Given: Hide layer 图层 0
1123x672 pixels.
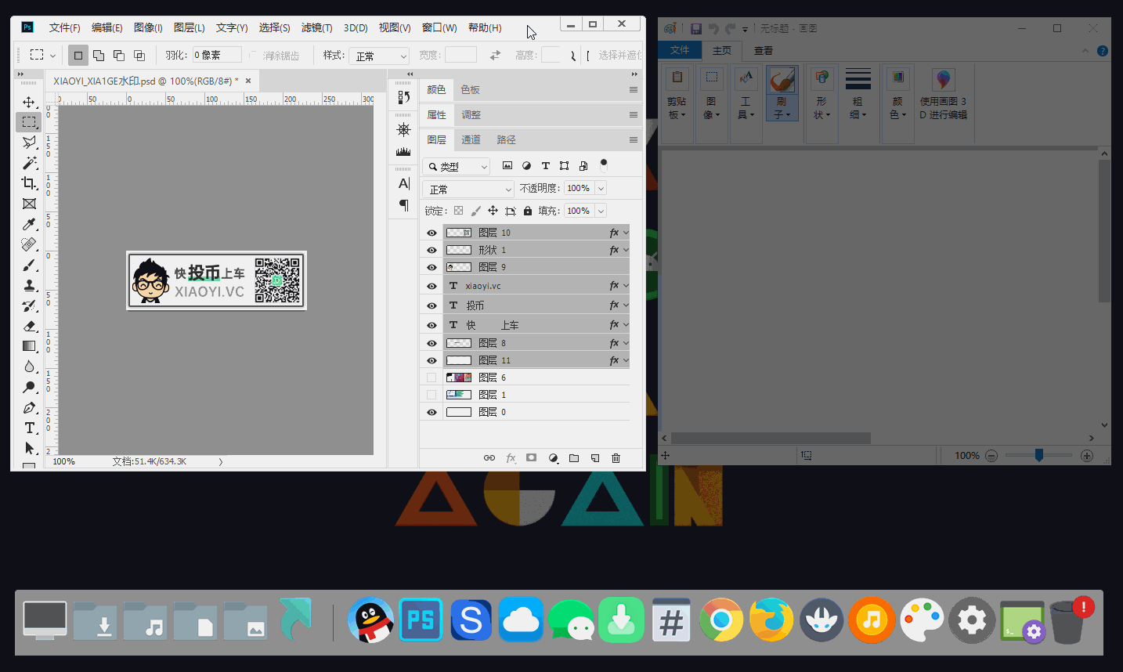Looking at the screenshot, I should click(x=432, y=412).
